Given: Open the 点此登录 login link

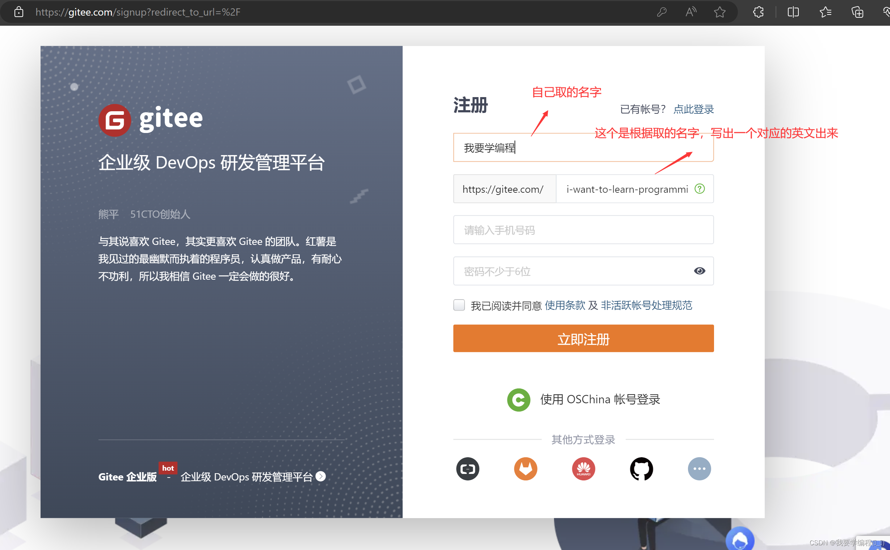Looking at the screenshot, I should pyautogui.click(x=693, y=109).
